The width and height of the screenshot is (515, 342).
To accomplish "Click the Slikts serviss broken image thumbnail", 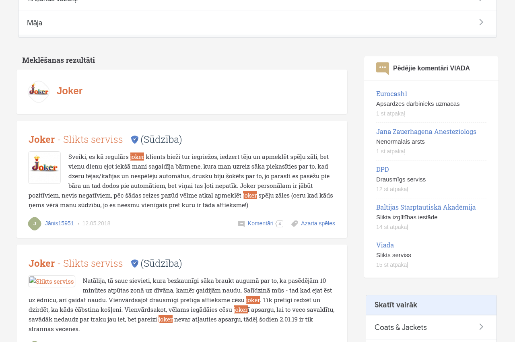I will point(52,281).
